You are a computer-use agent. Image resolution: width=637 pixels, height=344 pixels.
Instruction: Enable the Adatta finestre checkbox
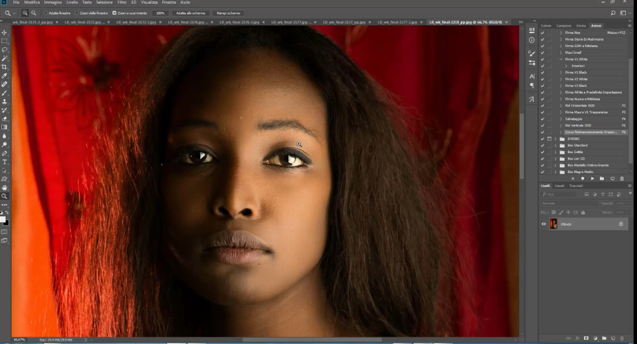(x=46, y=13)
